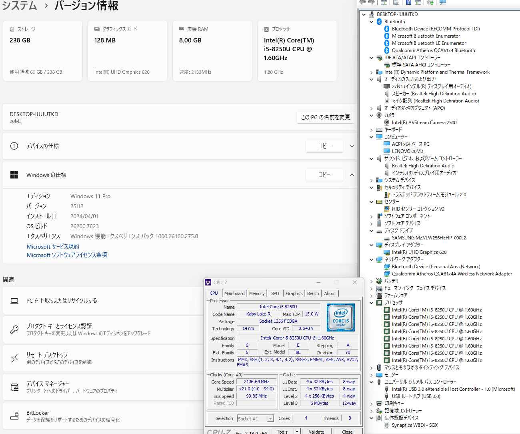Open the Microsoft サービス規約 link
Image resolution: width=520 pixels, height=434 pixels.
(x=53, y=247)
